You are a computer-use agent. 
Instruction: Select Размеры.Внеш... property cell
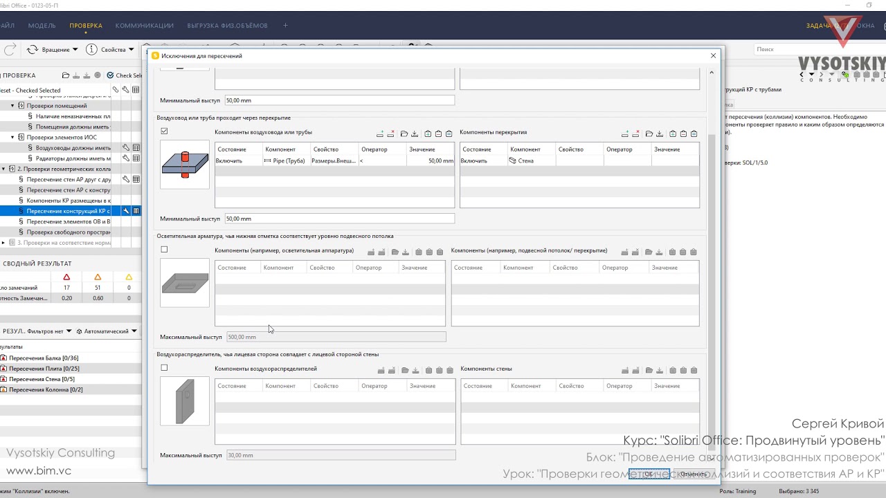[334, 160]
